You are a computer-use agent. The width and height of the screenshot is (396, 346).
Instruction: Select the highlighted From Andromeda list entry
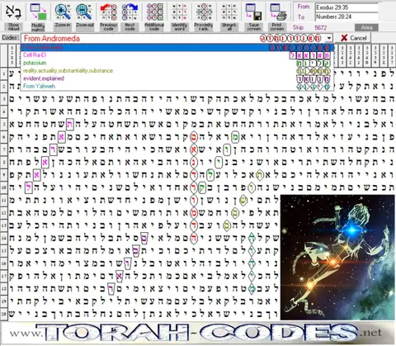177,47
